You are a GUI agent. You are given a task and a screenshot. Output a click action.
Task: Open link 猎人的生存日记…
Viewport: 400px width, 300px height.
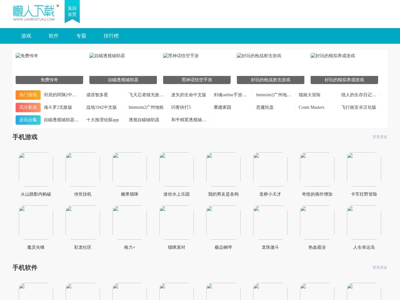(359, 95)
